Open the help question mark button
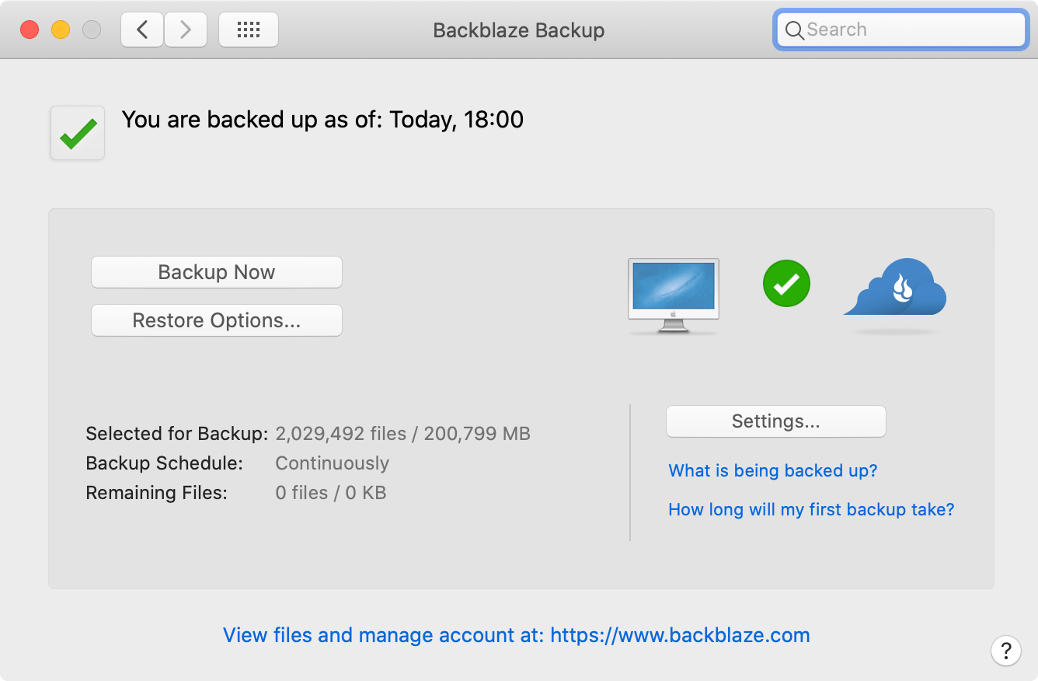 point(1006,651)
